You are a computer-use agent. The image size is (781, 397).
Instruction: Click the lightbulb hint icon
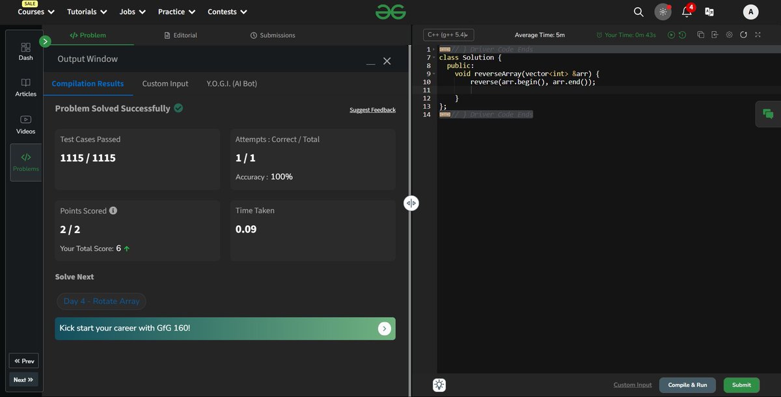tap(439, 385)
